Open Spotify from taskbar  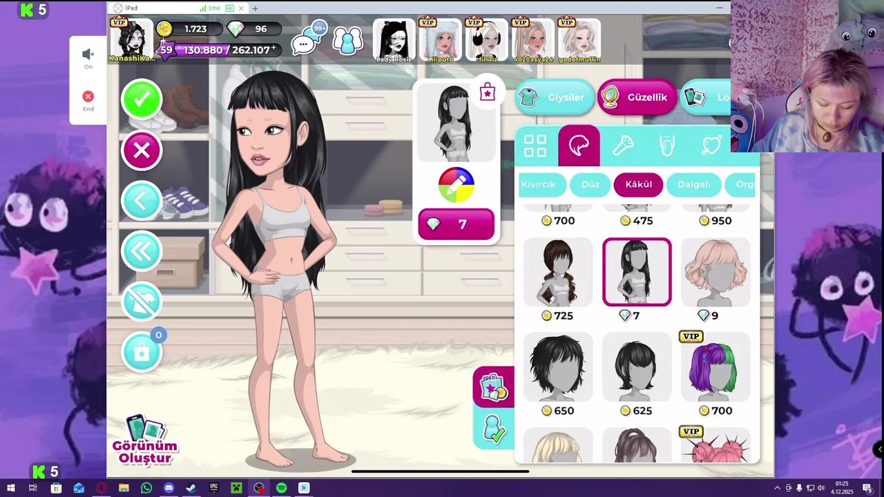coord(282,488)
